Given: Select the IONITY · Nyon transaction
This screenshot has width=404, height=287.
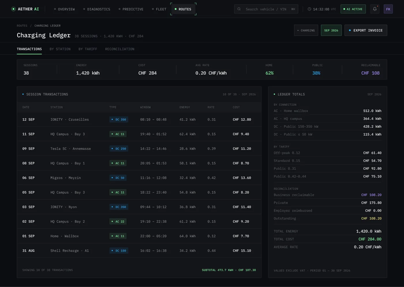Looking at the screenshot, I should tap(139, 207).
